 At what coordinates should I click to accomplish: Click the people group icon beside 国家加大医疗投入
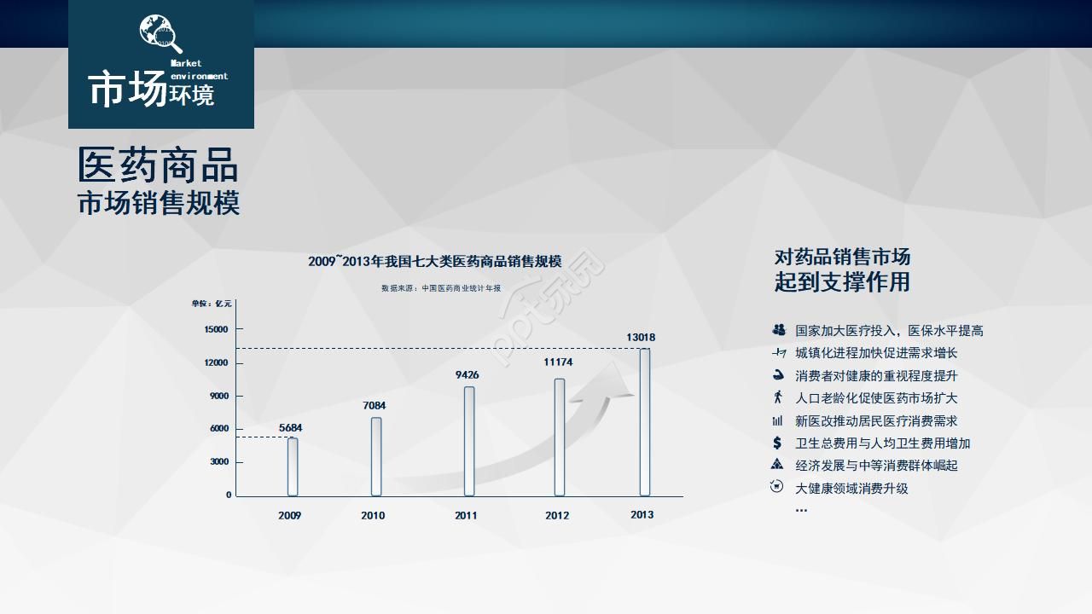pyautogui.click(x=778, y=330)
